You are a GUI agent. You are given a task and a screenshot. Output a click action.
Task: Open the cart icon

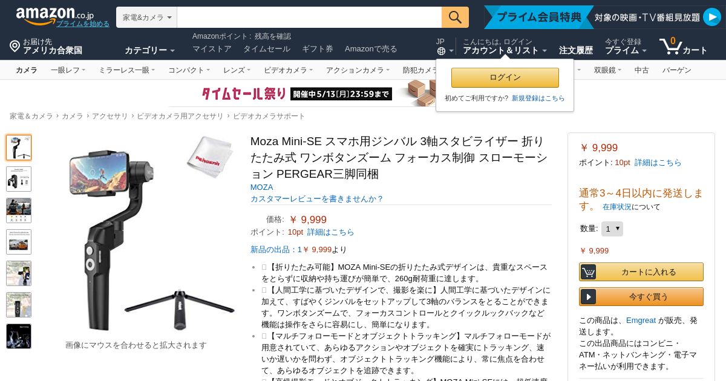670,46
